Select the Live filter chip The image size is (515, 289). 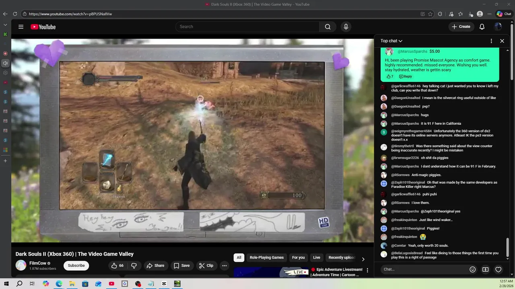317,258
